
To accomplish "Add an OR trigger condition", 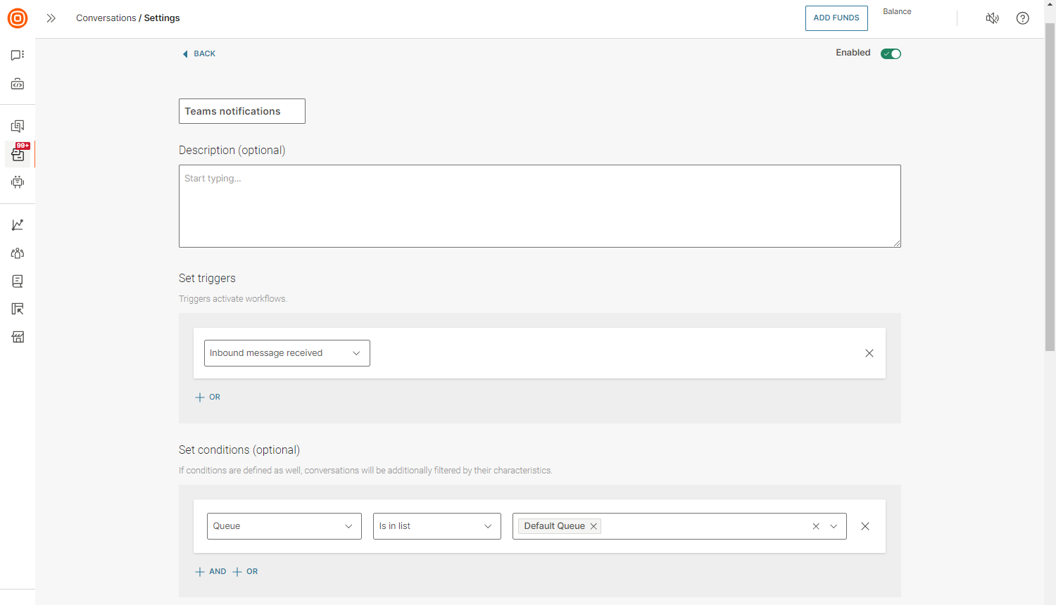I will (x=207, y=397).
